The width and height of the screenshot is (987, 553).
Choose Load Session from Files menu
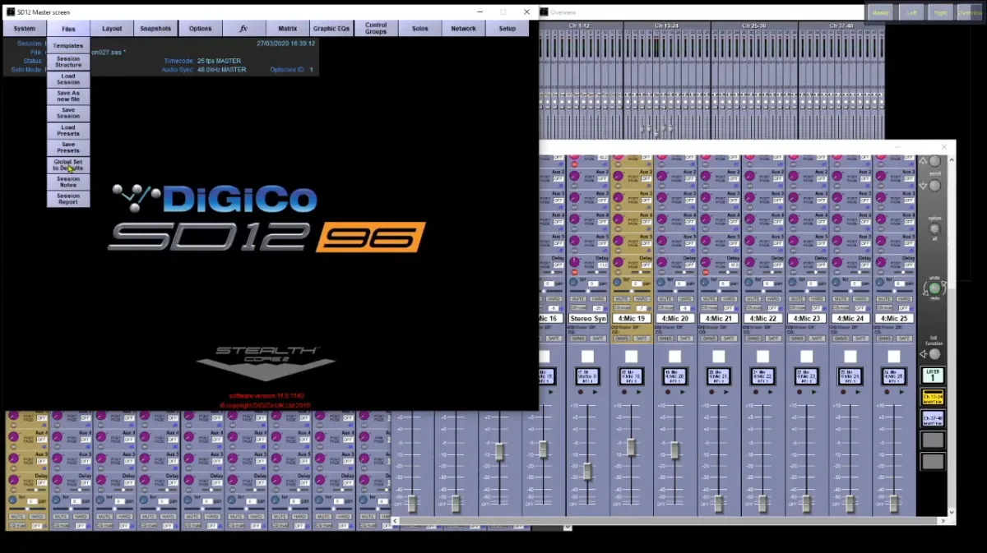pos(68,80)
